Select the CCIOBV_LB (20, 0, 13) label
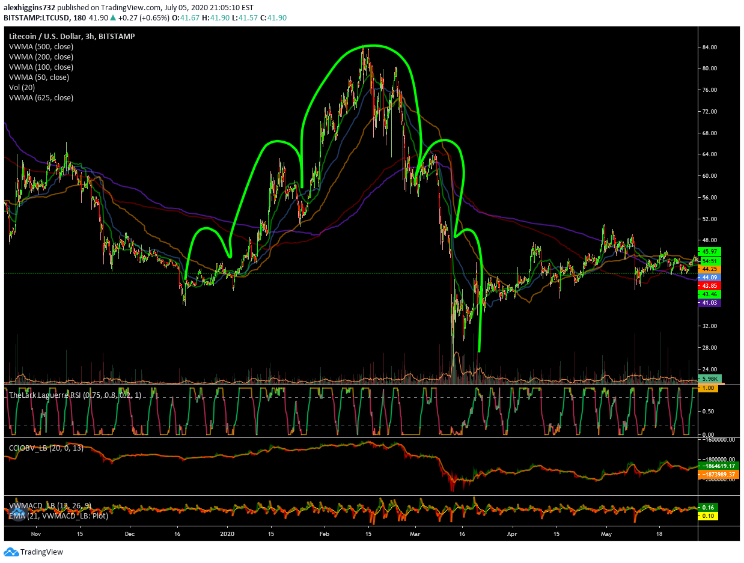The width and height of the screenshot is (744, 563). tap(46, 448)
